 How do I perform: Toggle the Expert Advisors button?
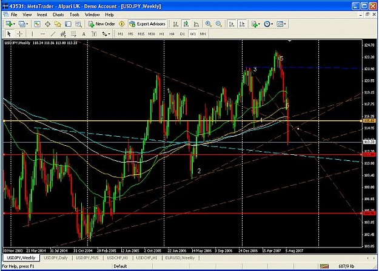click(147, 24)
